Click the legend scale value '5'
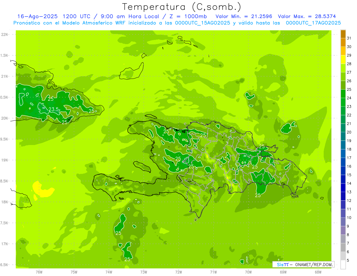This screenshot has height=276, width=357. coord(348,261)
